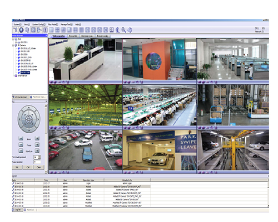278x222 pixels.
Task: Click the magnifier search icon in toolbar
Action: pyautogui.click(x=123, y=30)
